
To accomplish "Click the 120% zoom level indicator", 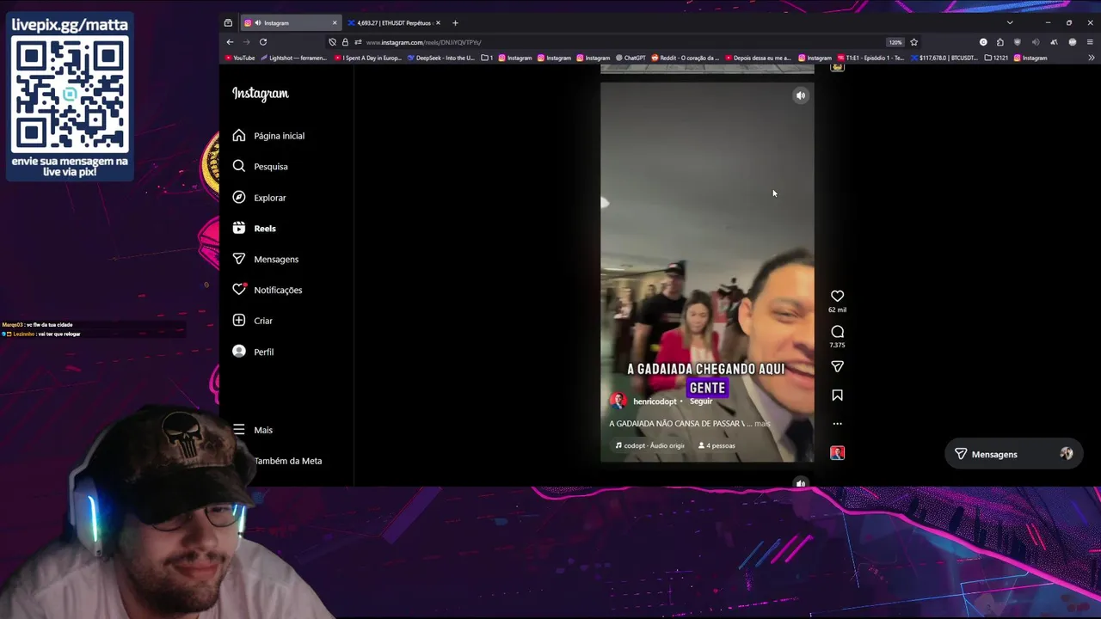I will 895,42.
